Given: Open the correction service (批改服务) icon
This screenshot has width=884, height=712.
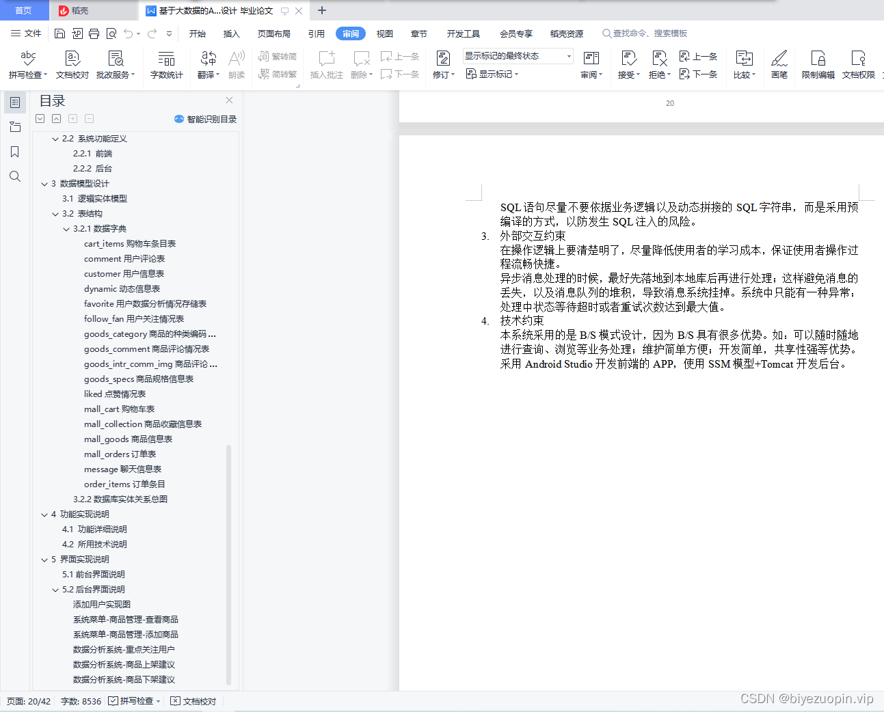Looking at the screenshot, I should (x=116, y=65).
